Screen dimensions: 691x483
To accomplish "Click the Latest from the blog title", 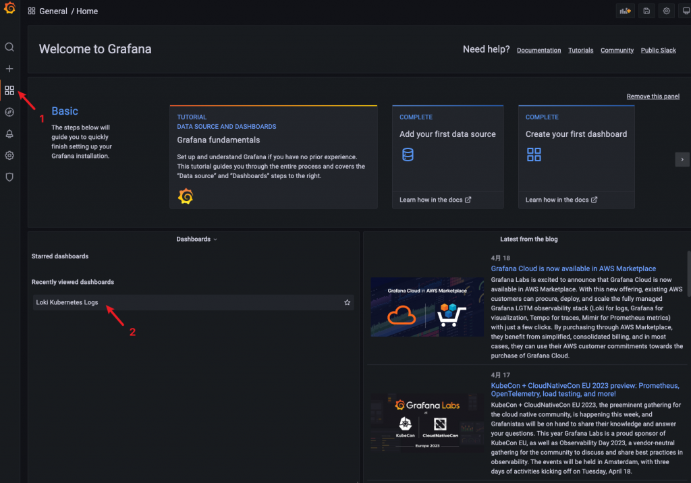I will tap(529, 239).
